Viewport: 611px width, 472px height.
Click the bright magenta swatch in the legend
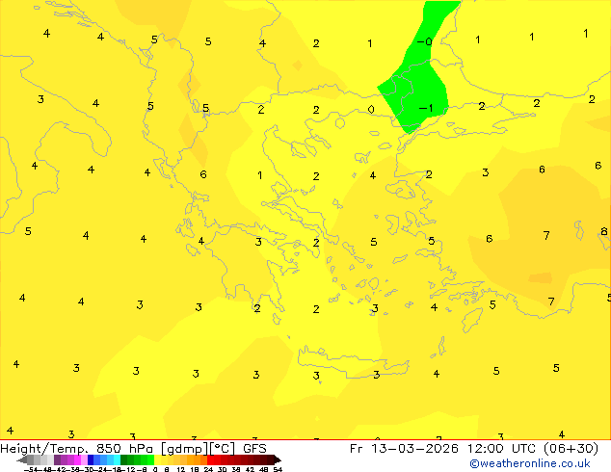(x=77, y=459)
